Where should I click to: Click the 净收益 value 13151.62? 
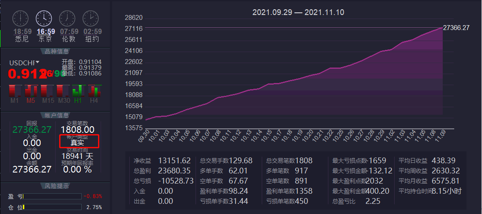click(x=174, y=161)
